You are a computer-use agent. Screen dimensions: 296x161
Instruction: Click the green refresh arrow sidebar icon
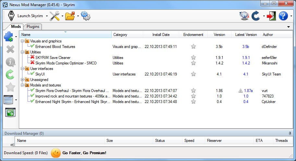click(x=10, y=75)
